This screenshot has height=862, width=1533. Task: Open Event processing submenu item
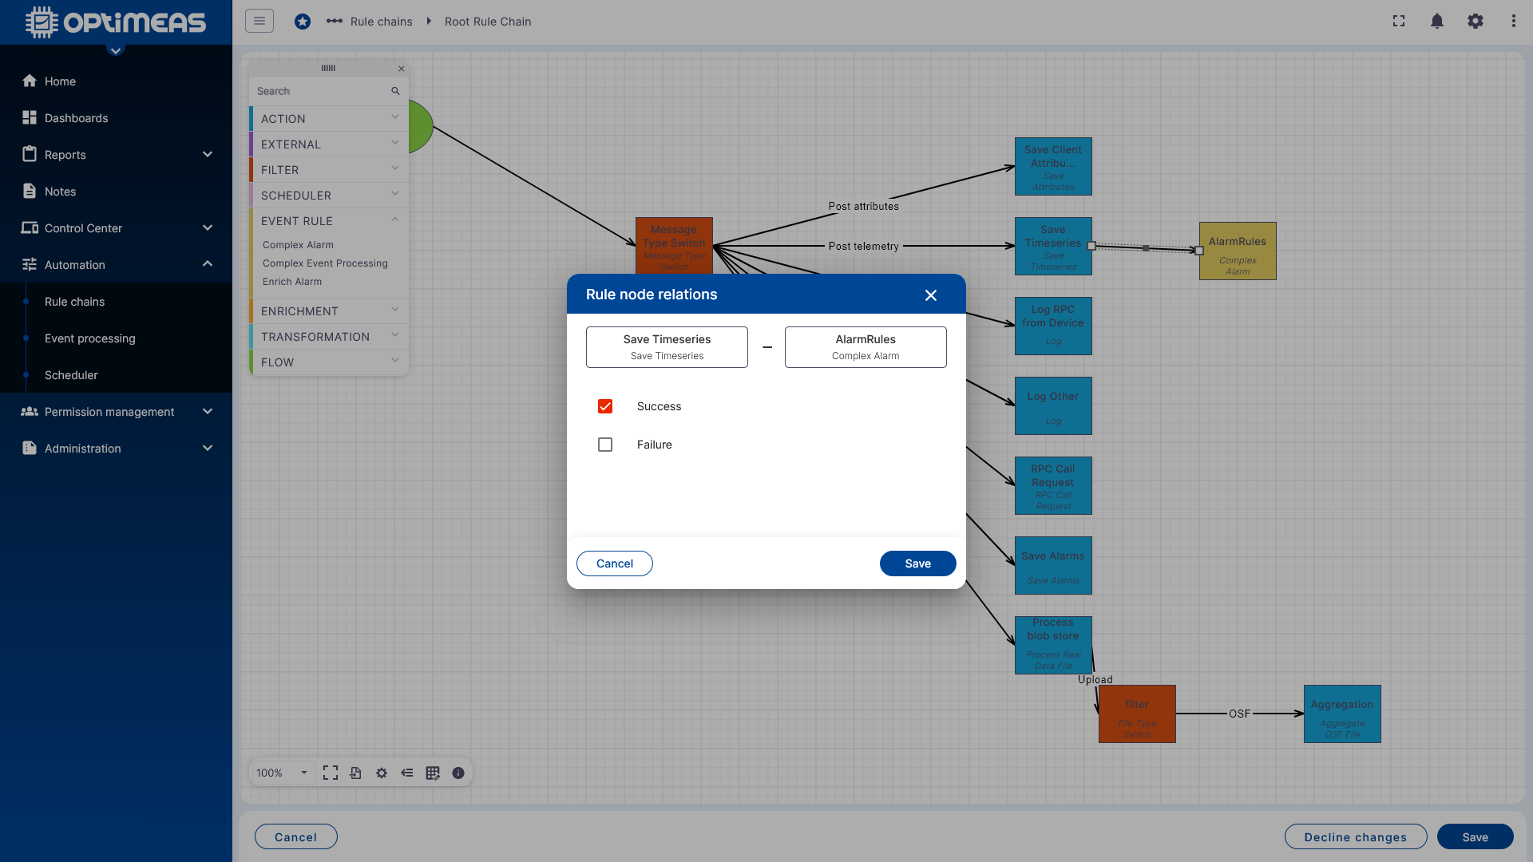[90, 338]
